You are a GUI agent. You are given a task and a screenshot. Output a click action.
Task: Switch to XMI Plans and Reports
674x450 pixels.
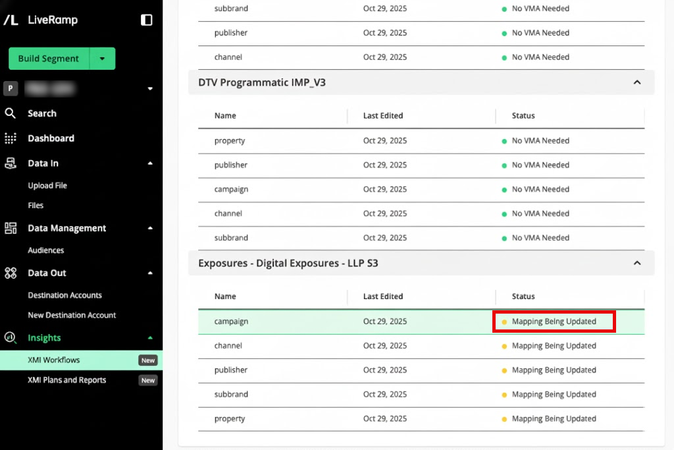click(66, 380)
